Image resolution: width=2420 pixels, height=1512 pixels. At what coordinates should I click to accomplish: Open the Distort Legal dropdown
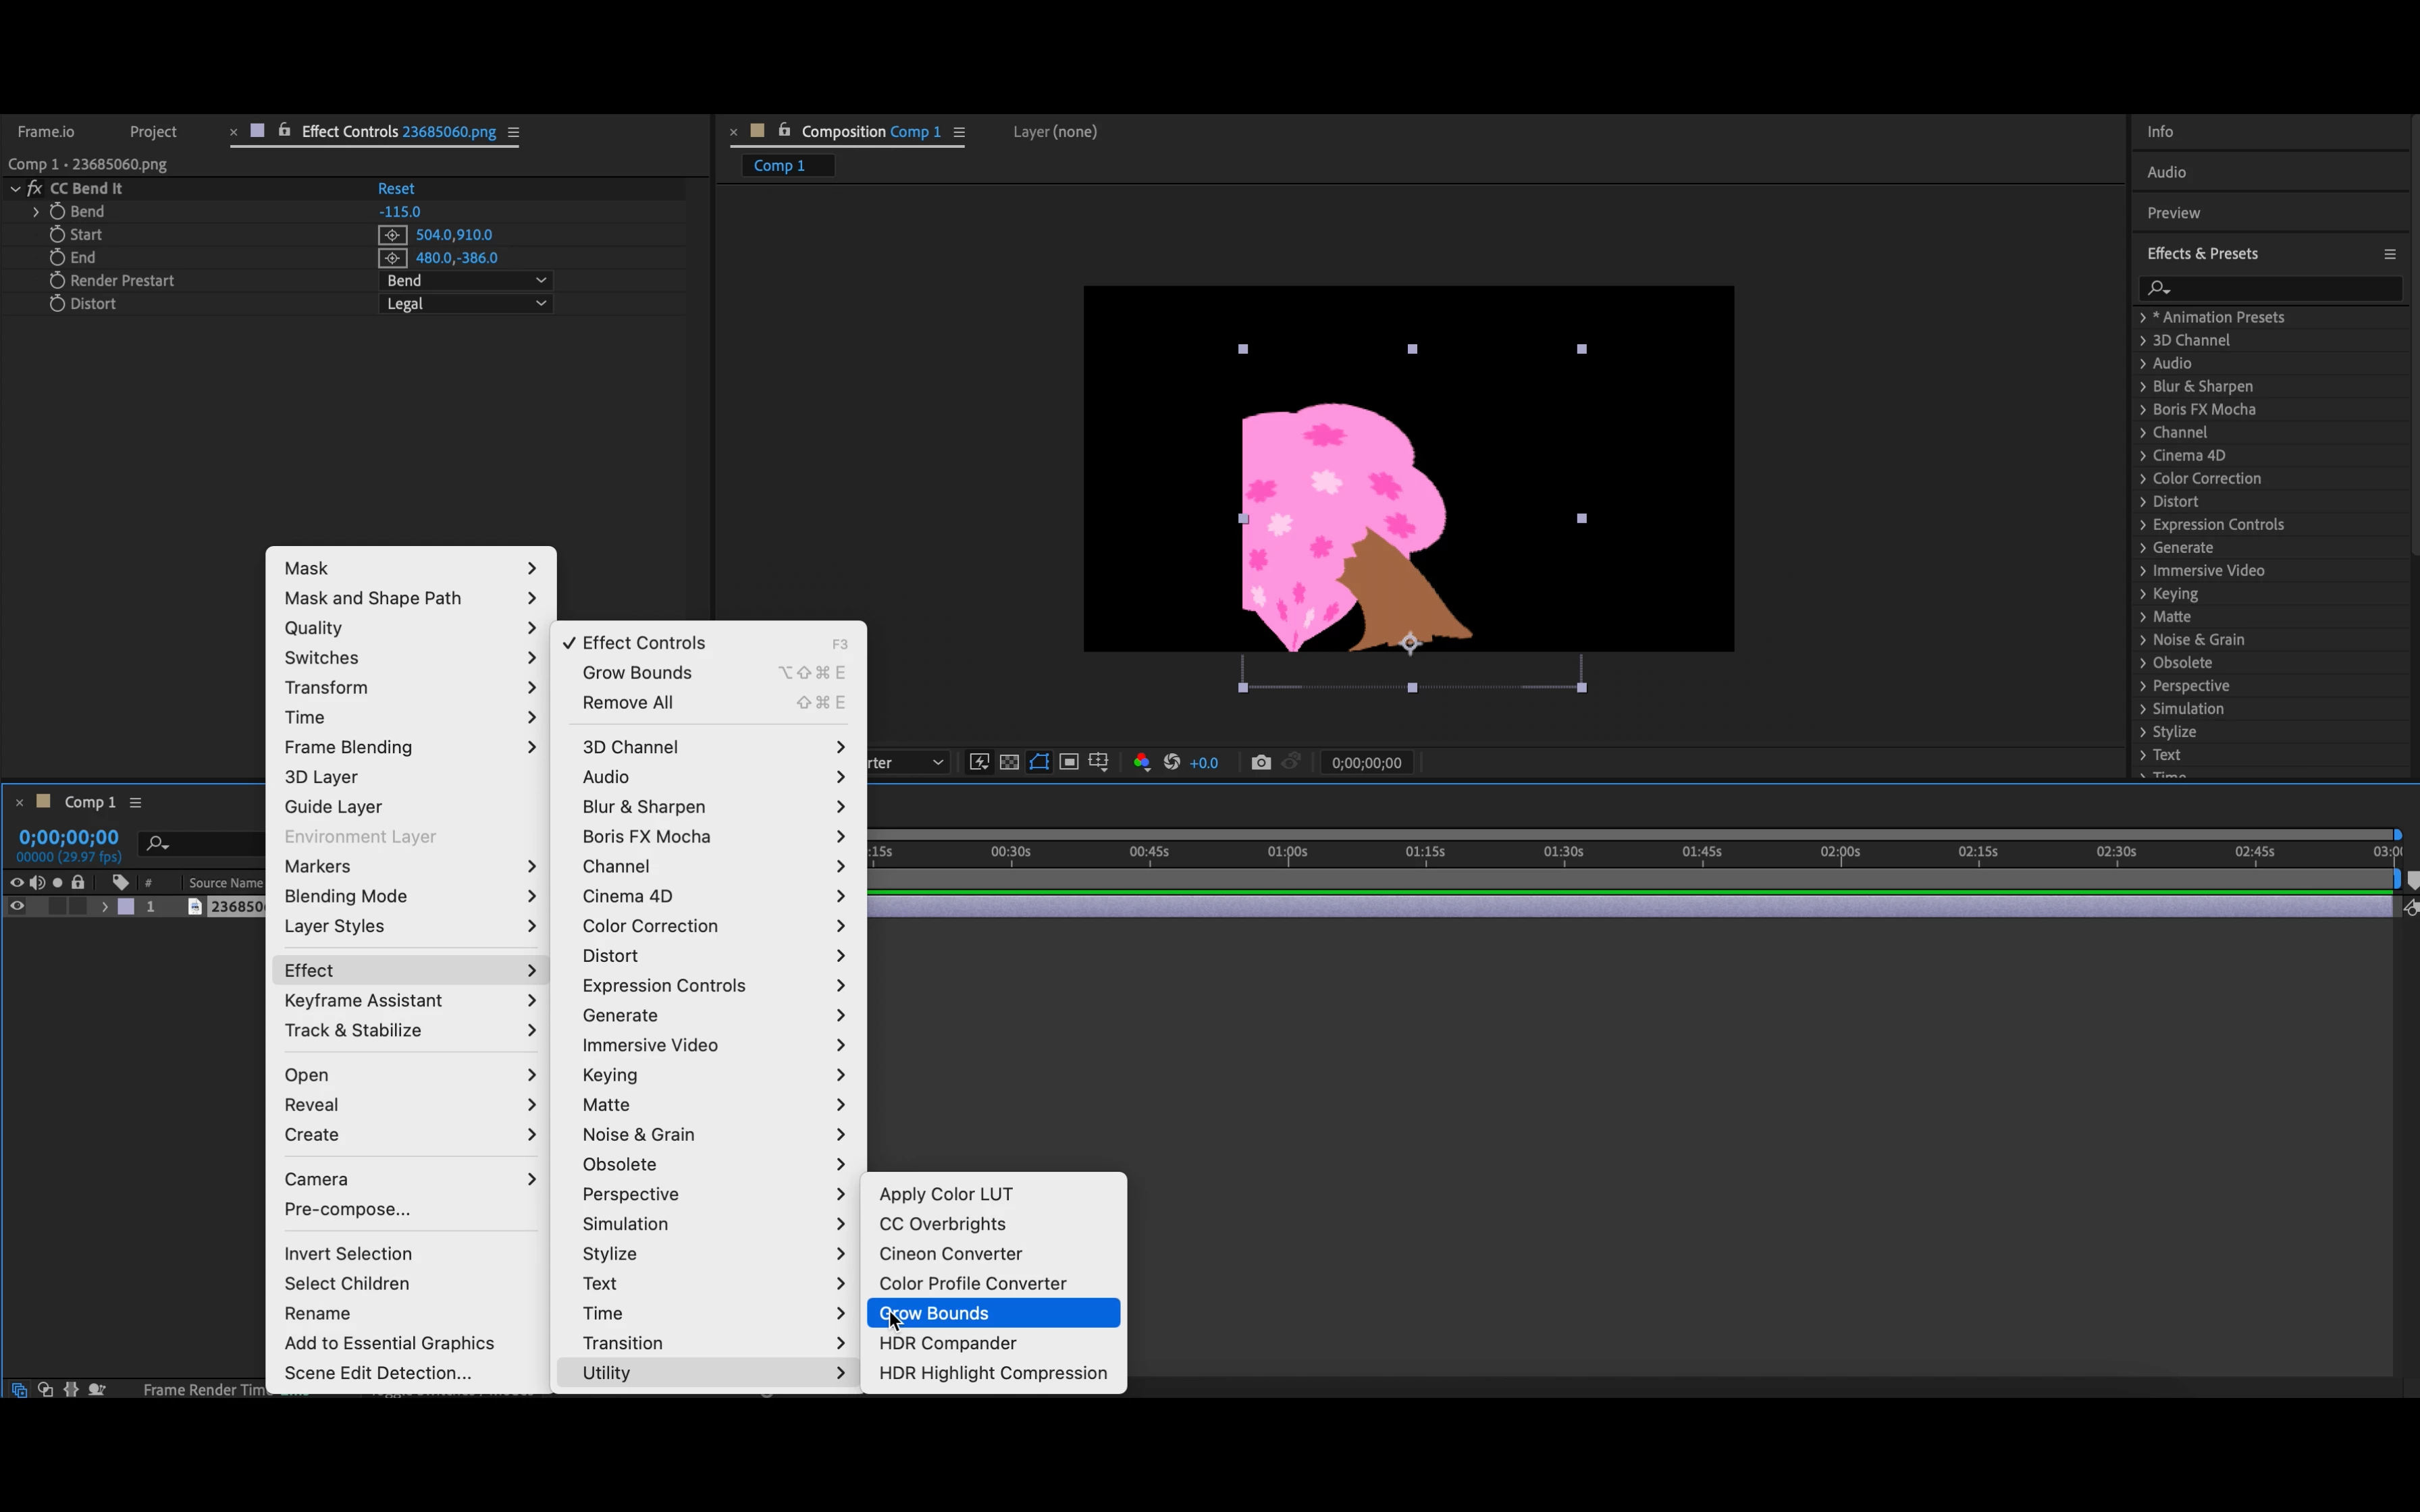tap(466, 304)
